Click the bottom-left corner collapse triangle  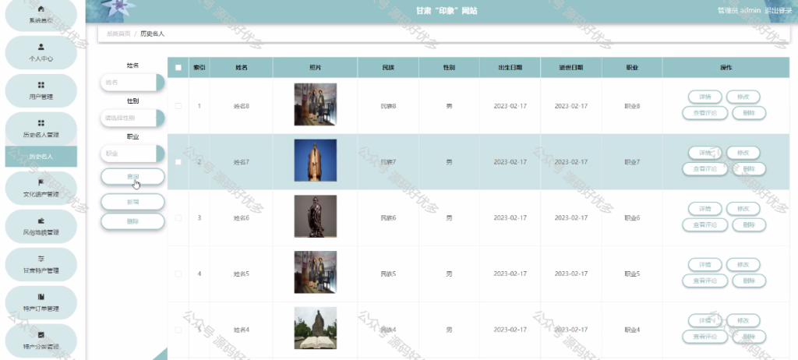point(161,355)
